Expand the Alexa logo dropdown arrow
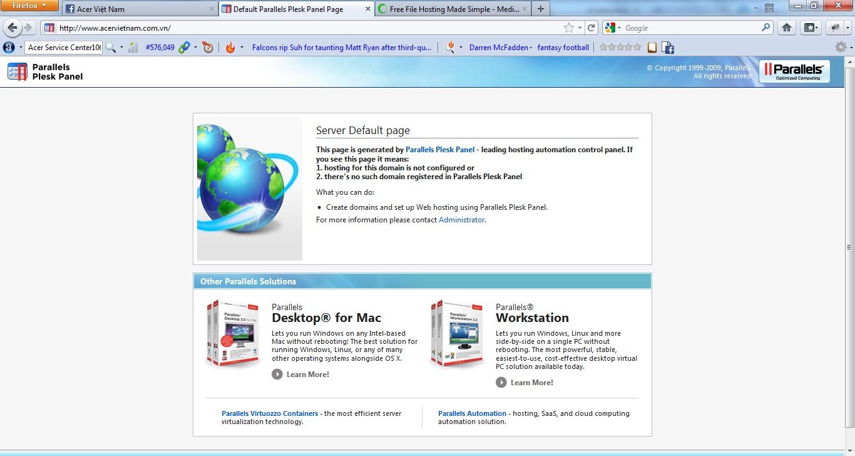The image size is (855, 456). (x=21, y=48)
